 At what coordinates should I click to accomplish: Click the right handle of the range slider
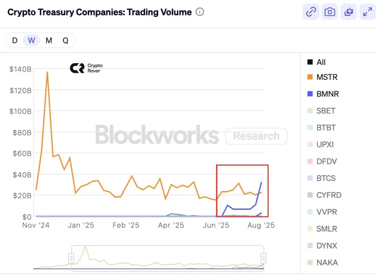tap(264, 259)
